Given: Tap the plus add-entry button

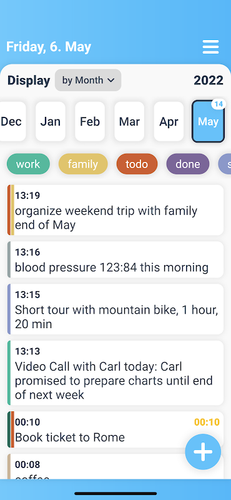Looking at the screenshot, I should pyautogui.click(x=203, y=452).
